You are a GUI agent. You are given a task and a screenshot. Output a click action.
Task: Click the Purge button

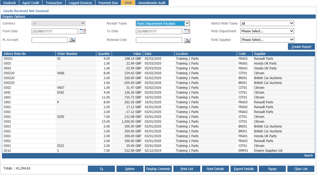pos(272,169)
